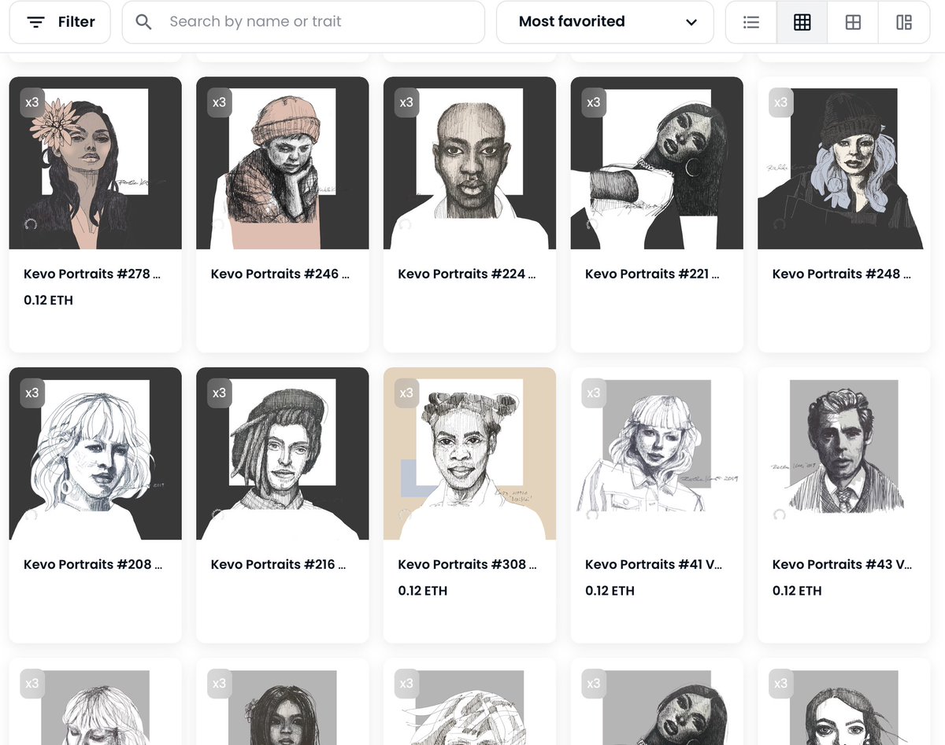The height and width of the screenshot is (745, 945).
Task: Click the Kevo Portraits #41 title
Action: (654, 564)
